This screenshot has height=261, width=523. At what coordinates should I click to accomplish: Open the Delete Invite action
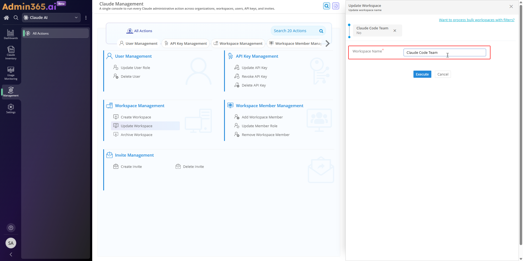tap(193, 166)
